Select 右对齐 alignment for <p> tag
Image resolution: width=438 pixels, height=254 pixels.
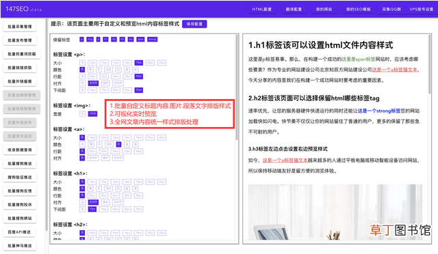coord(118,83)
